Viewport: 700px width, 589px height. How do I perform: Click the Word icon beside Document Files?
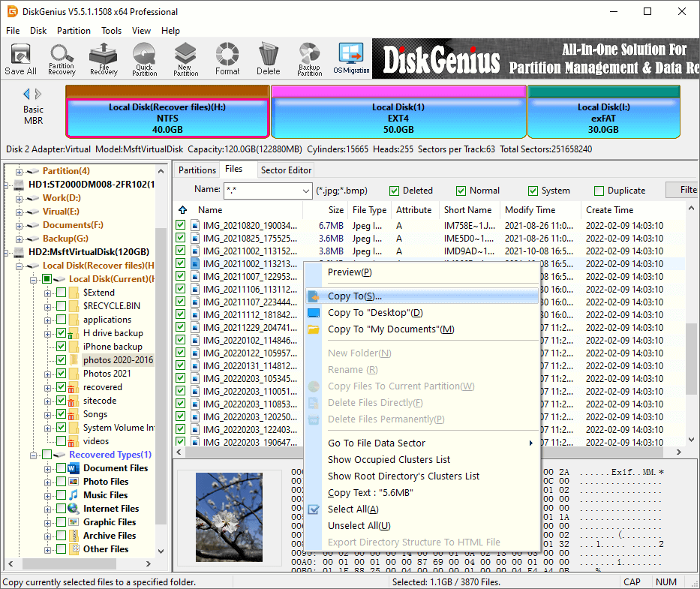74,468
